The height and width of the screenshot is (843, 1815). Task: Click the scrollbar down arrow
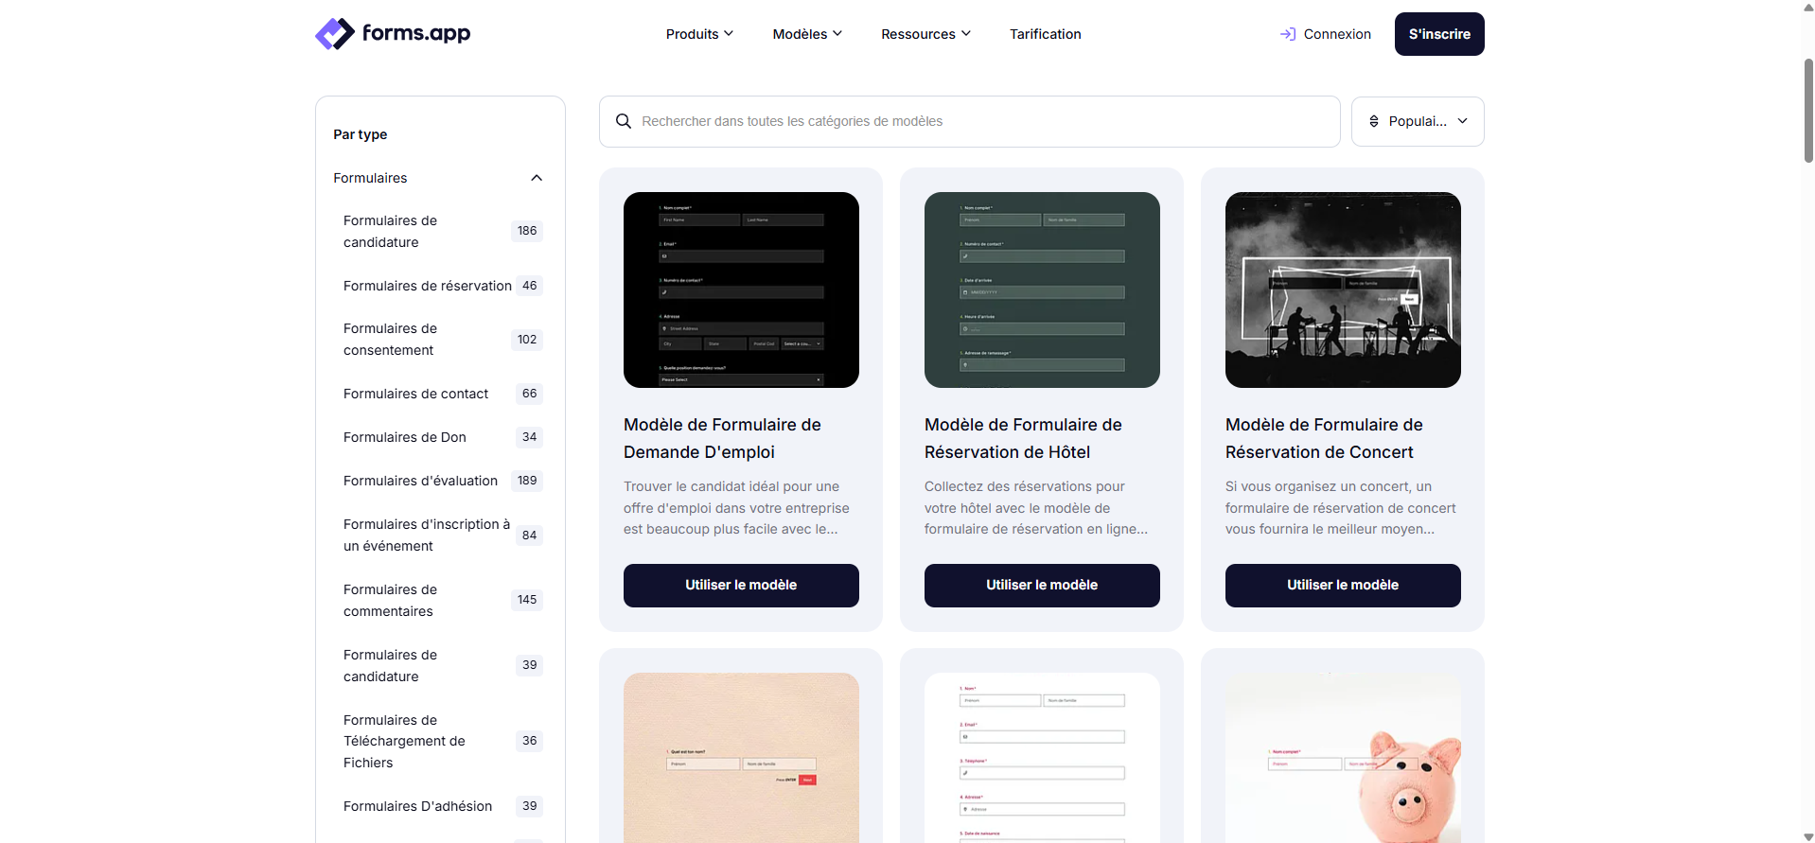pyautogui.click(x=1808, y=836)
